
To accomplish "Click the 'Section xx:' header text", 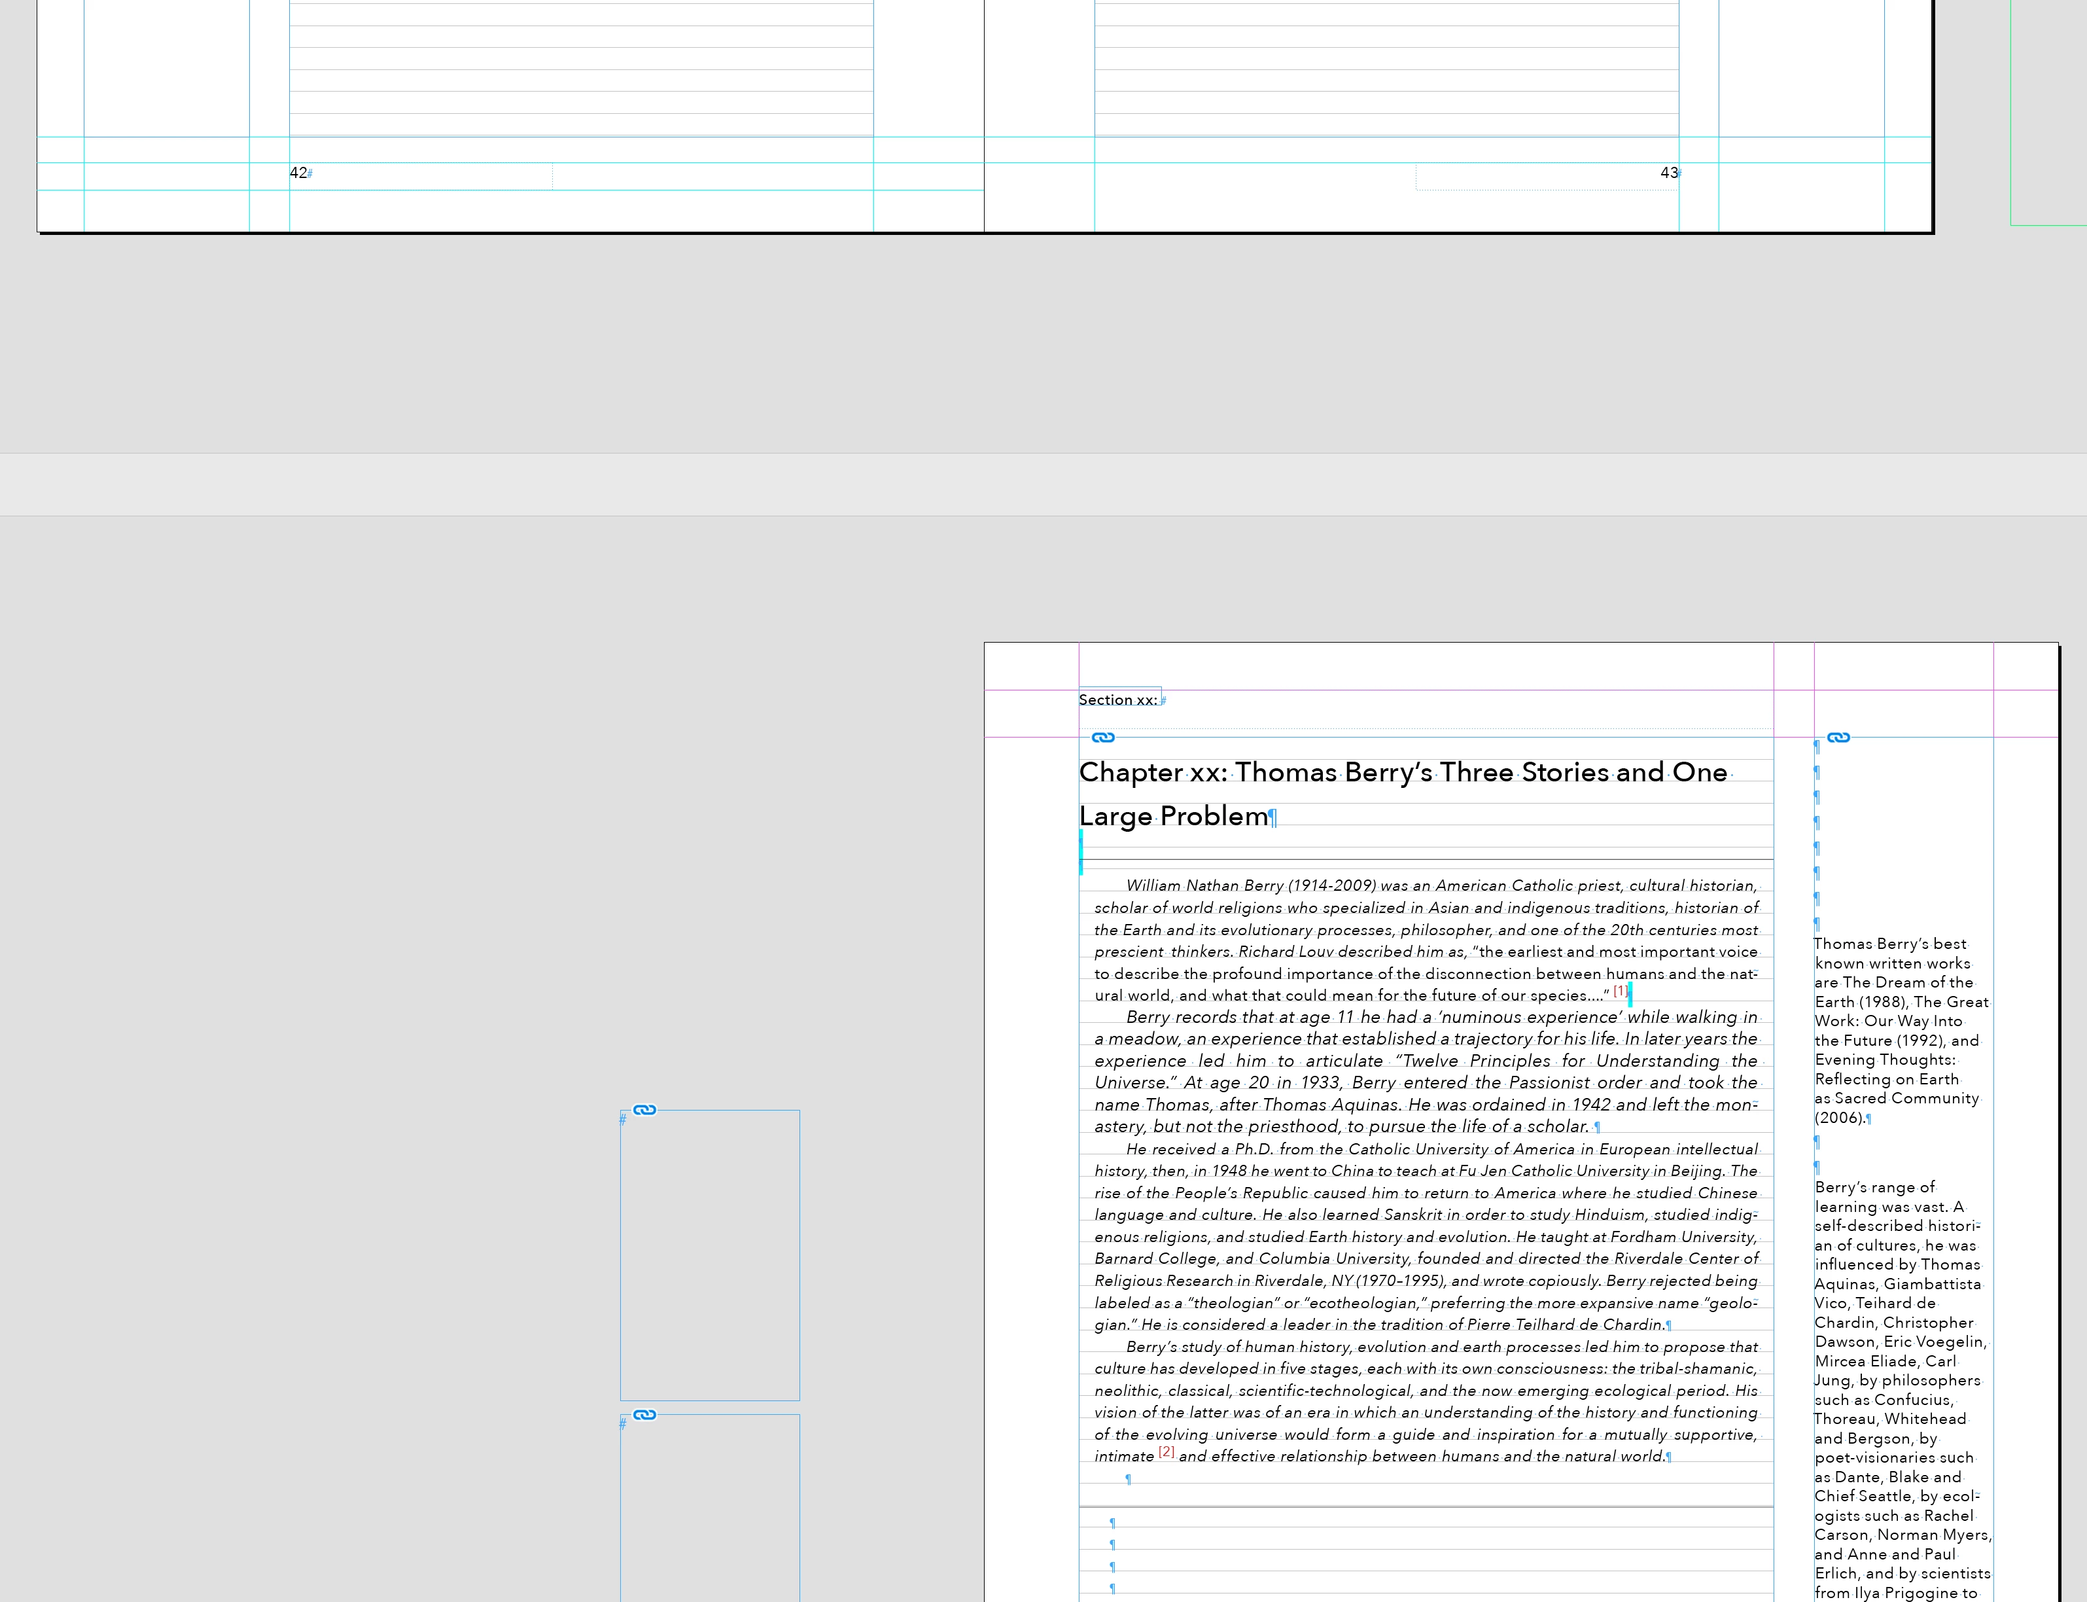I will click(x=1117, y=700).
